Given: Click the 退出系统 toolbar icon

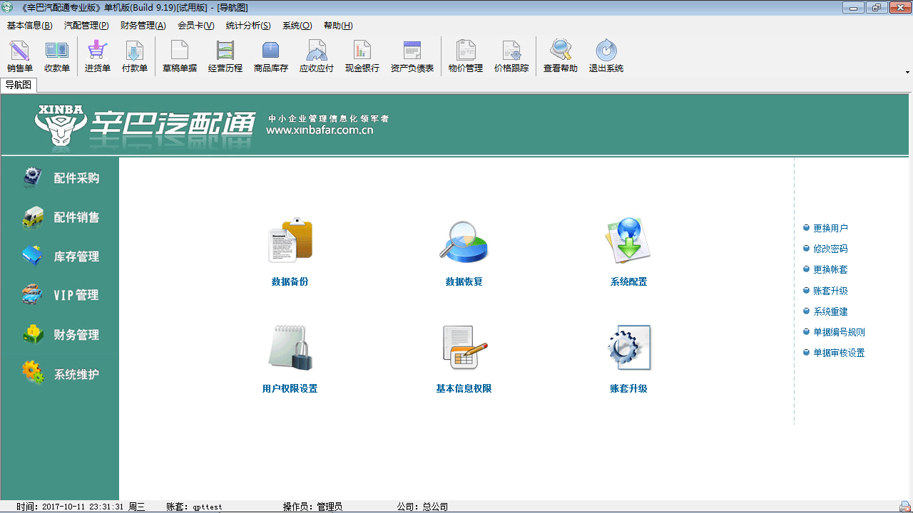Looking at the screenshot, I should pos(606,56).
